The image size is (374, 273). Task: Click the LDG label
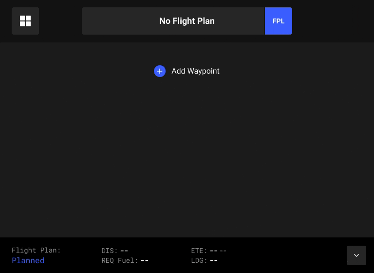coord(199,261)
